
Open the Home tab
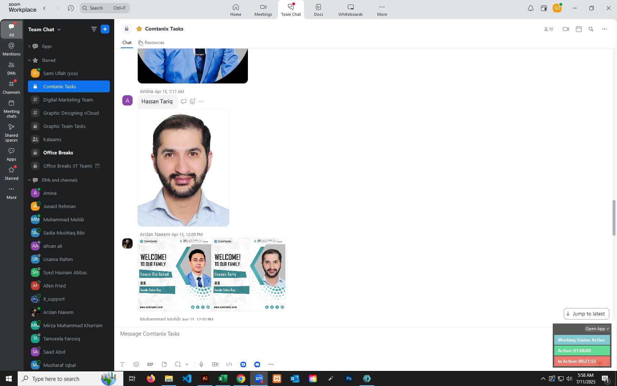(x=236, y=10)
